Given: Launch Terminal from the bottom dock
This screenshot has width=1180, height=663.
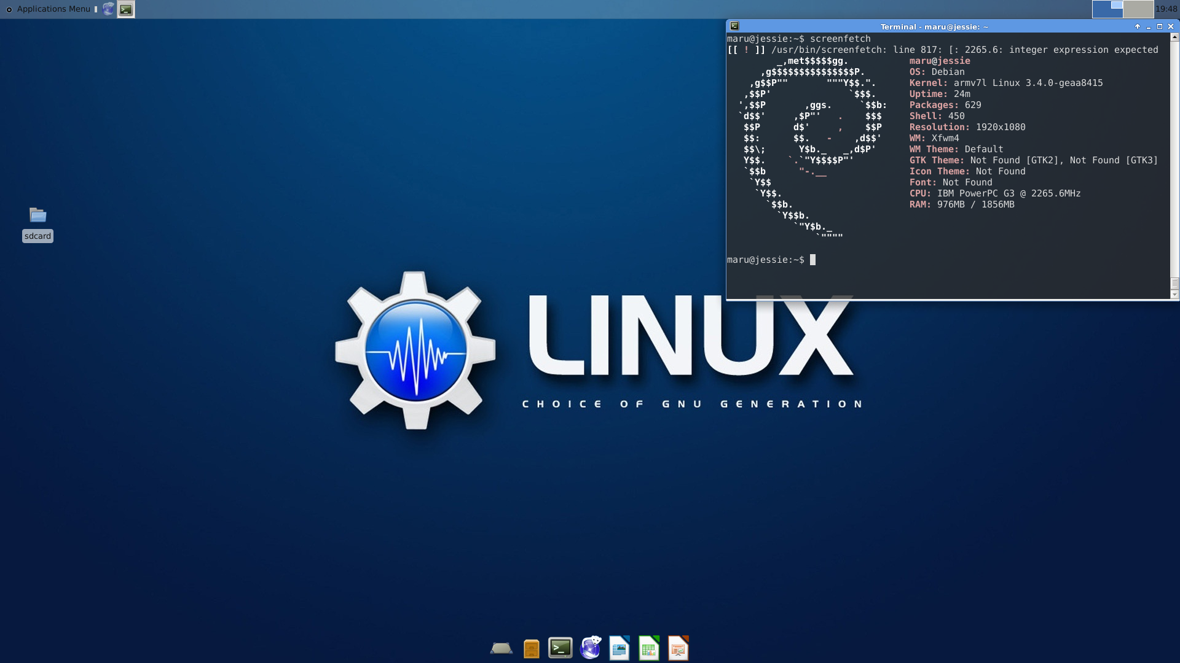Looking at the screenshot, I should coord(560,648).
